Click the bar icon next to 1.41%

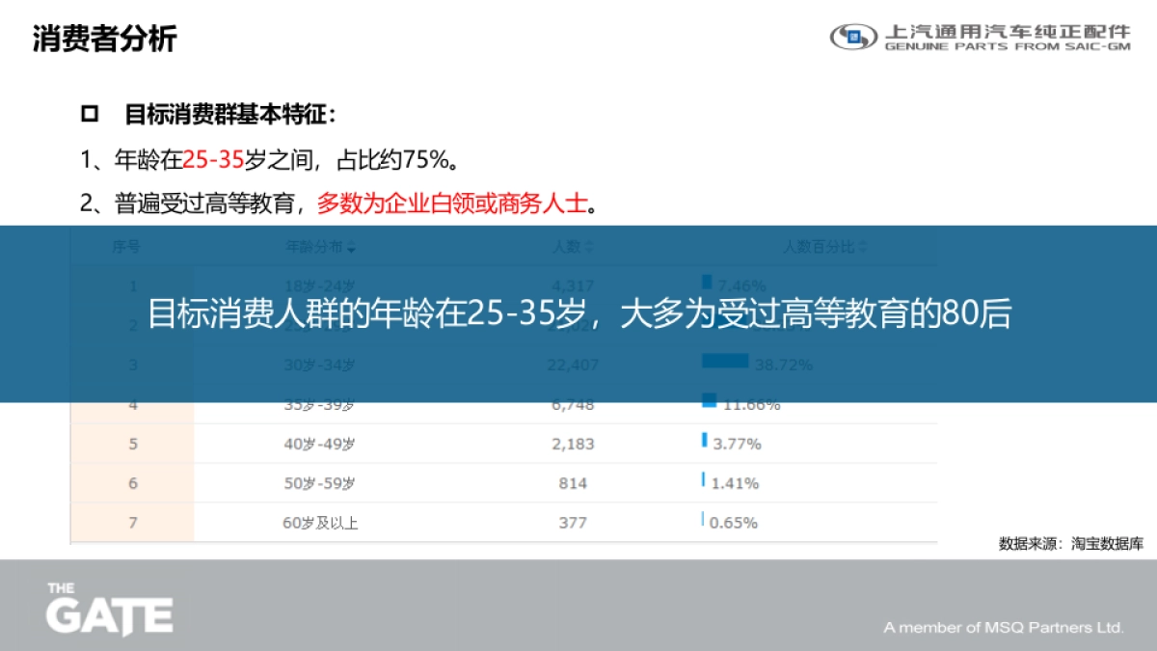tap(702, 482)
